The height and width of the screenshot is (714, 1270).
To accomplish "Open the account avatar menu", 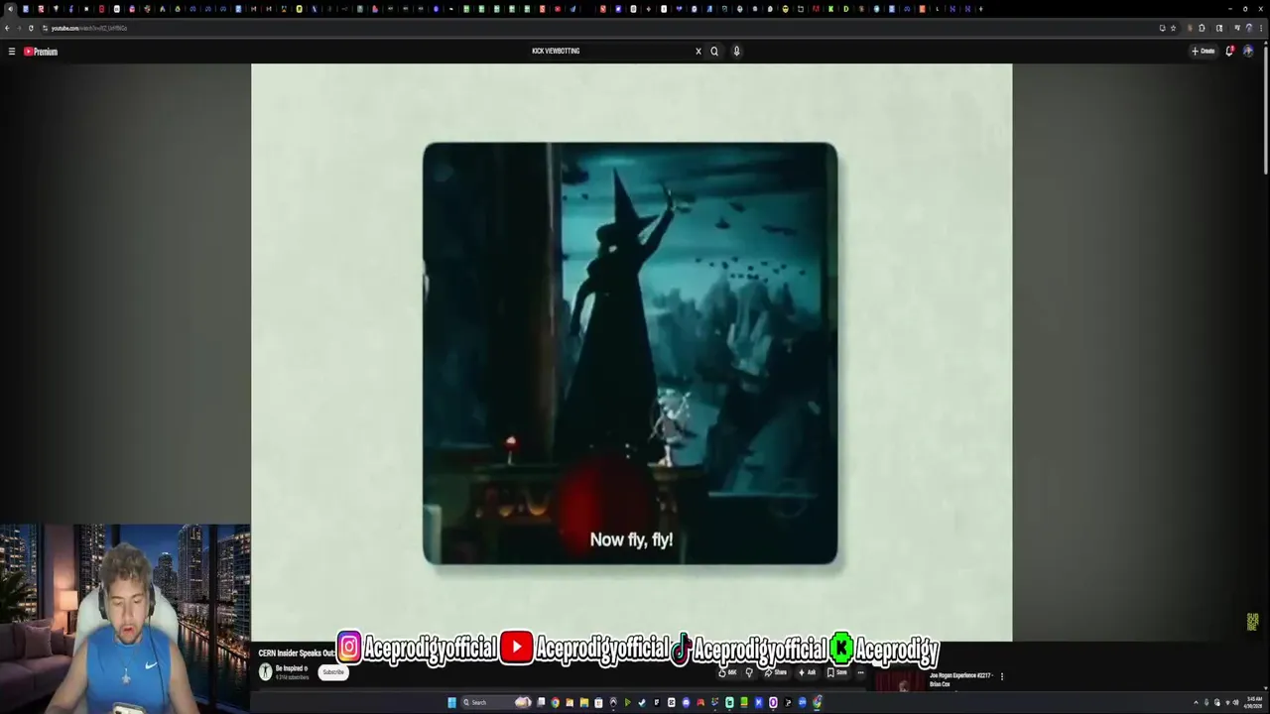I will (x=1248, y=51).
